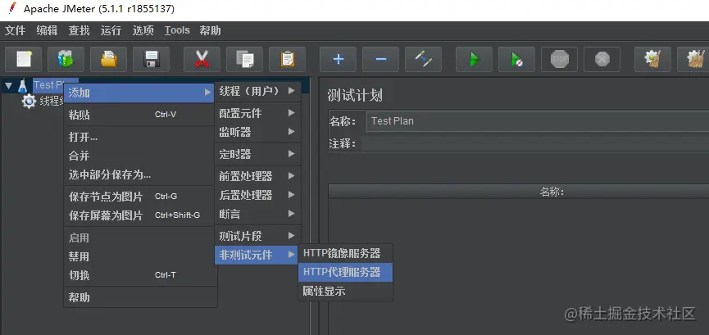Image resolution: width=709 pixels, height=335 pixels.
Task: Choose 保存节点为图片 menu entry
Action: point(139,197)
